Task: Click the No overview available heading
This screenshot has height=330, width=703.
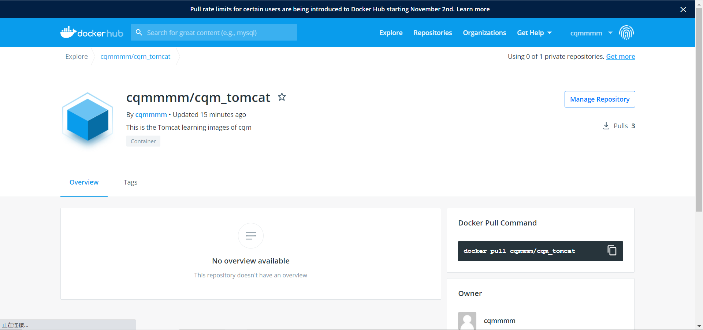Action: (251, 261)
